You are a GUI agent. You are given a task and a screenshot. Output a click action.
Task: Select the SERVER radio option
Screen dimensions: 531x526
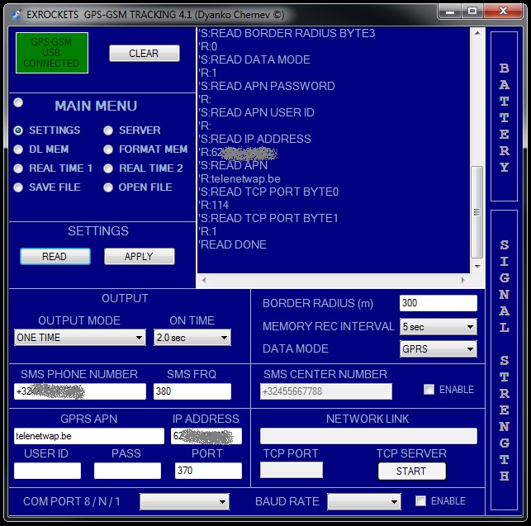tap(108, 130)
